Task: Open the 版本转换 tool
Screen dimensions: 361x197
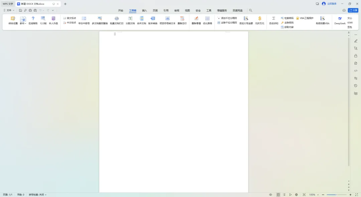Action: (153, 20)
